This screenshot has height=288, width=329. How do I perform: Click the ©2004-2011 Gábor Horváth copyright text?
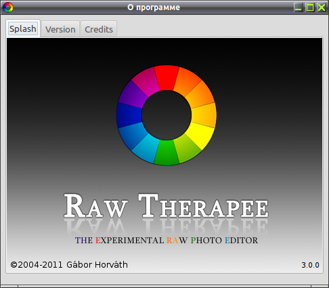(69, 265)
